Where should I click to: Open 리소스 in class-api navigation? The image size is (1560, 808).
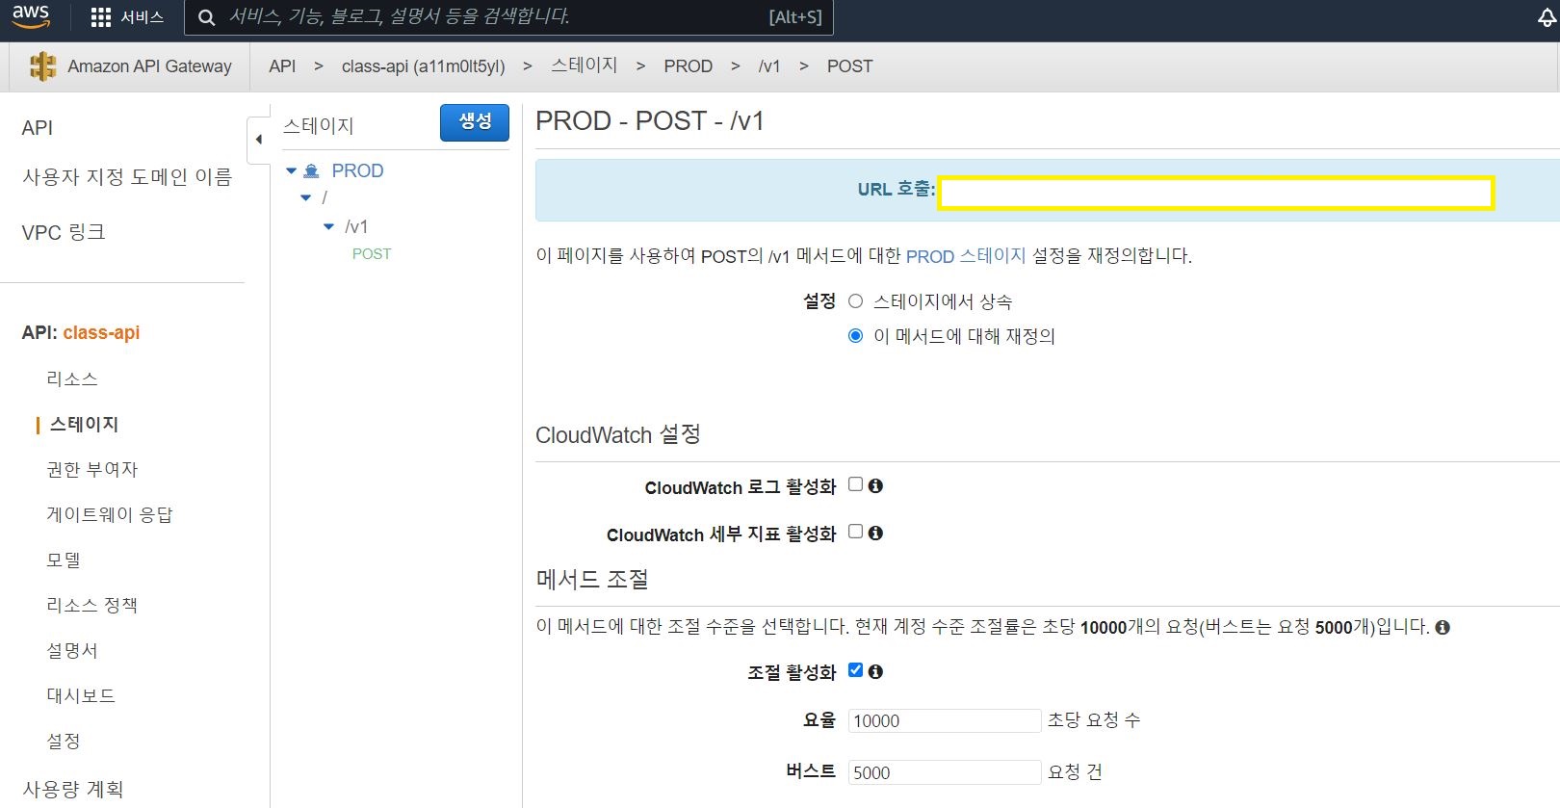pyautogui.click(x=72, y=379)
